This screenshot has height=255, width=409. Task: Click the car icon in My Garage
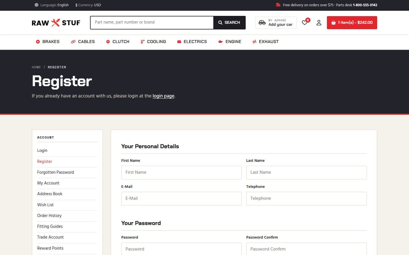click(262, 23)
